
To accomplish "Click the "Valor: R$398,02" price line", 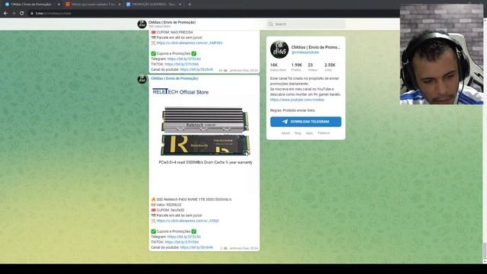I will pos(169,205).
